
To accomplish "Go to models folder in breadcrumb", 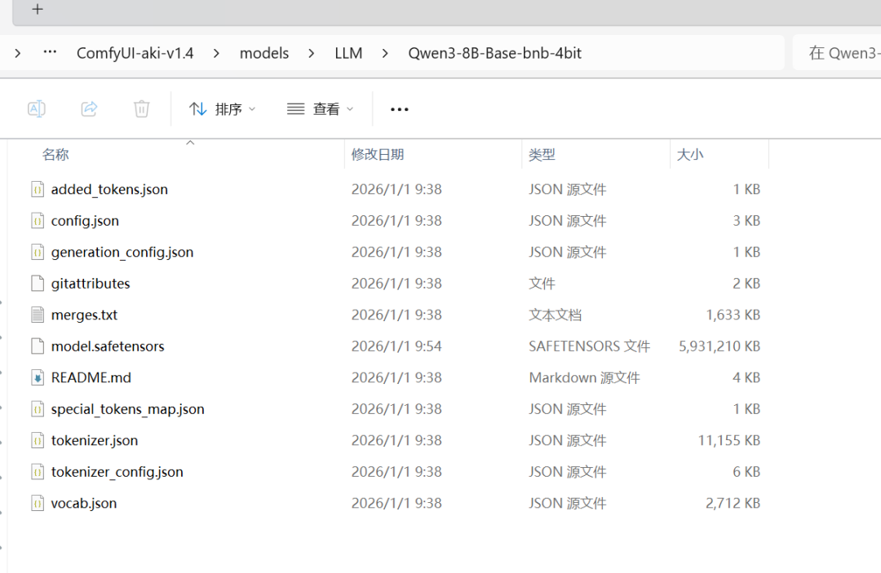I will [x=264, y=53].
